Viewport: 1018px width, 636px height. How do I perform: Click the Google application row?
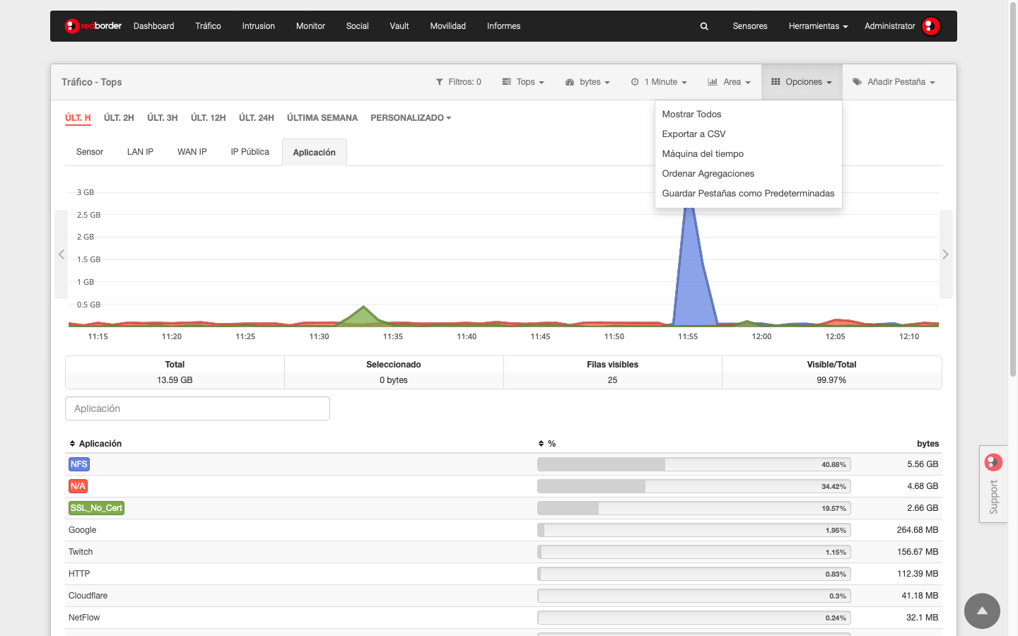(503, 530)
